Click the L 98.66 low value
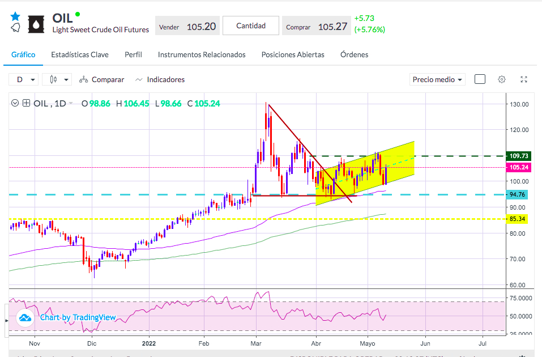 tap(168, 104)
